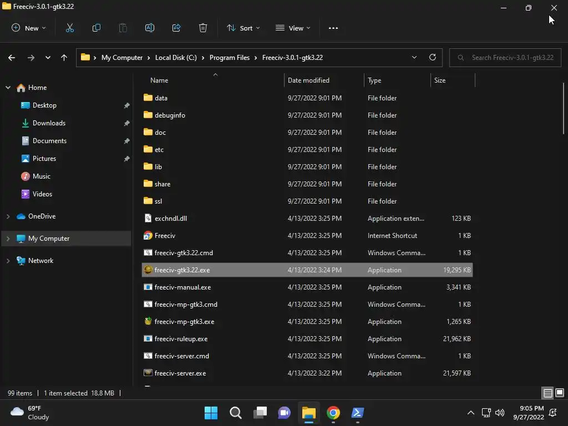Refresh the current folder view
Viewport: 568px width, 426px height.
pos(432,57)
